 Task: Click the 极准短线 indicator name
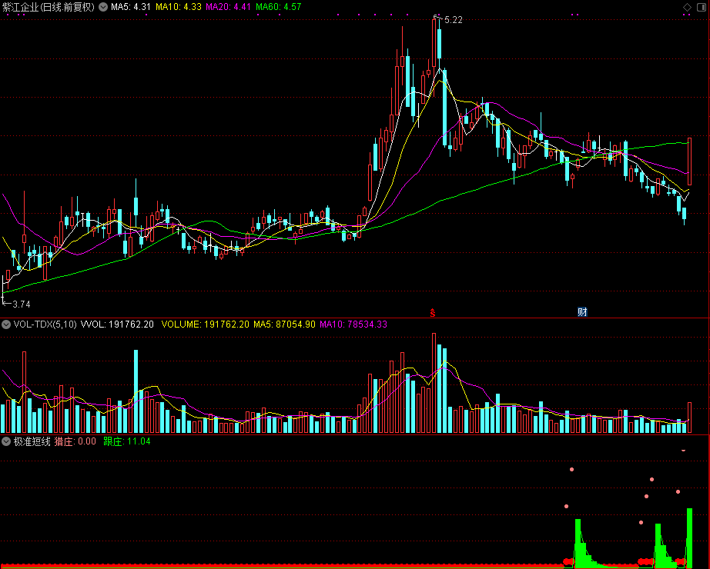32,441
